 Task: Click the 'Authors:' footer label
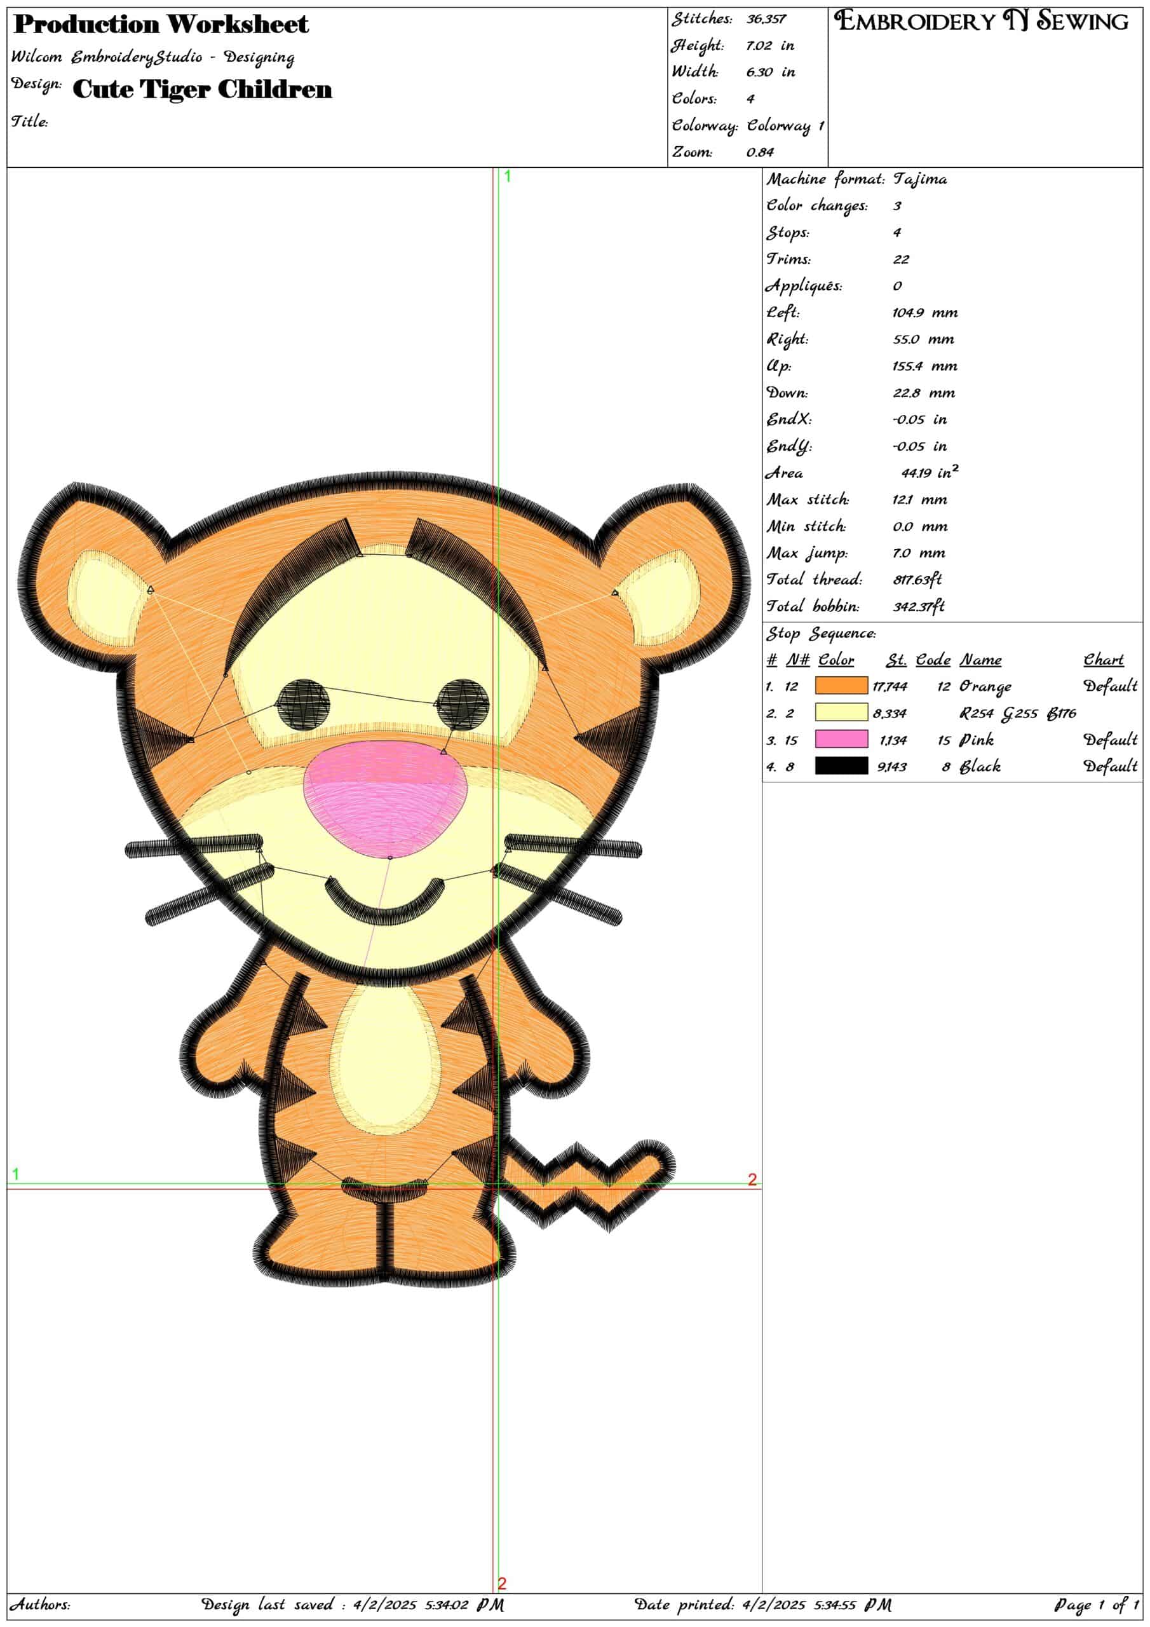click(41, 1605)
